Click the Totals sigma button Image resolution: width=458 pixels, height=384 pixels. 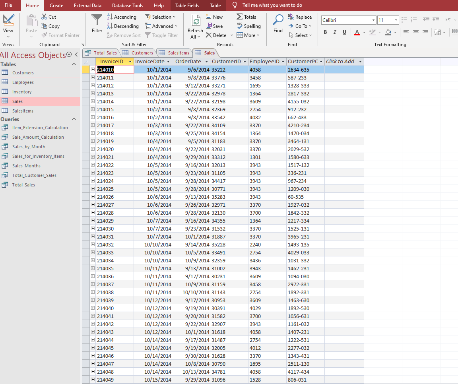click(246, 17)
